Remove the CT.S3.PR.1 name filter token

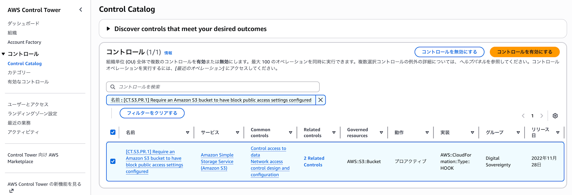tap(321, 100)
